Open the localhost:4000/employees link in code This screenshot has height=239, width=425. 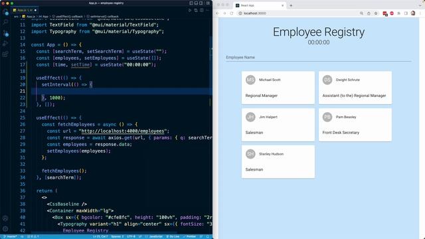click(123, 131)
